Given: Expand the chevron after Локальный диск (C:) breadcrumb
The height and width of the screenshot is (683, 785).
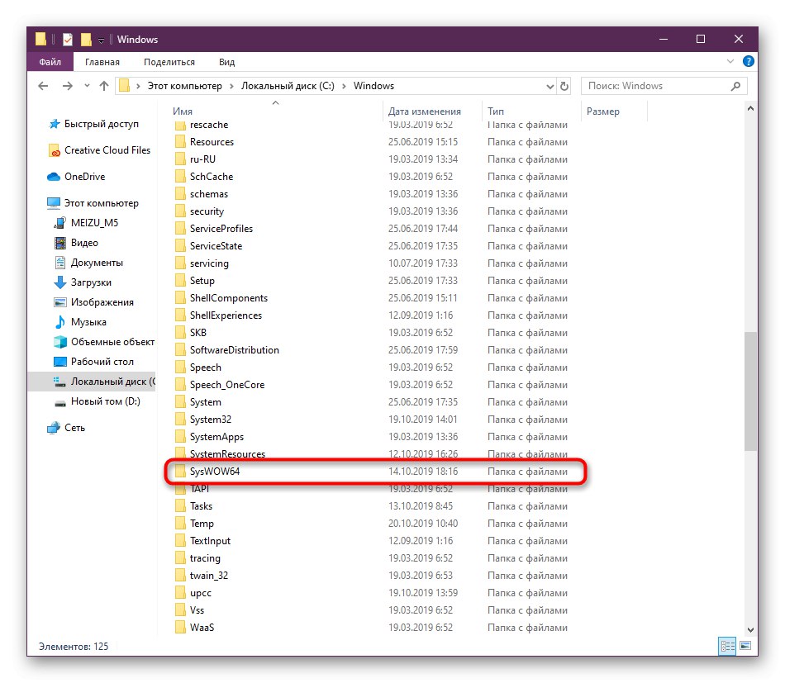Looking at the screenshot, I should (x=344, y=86).
